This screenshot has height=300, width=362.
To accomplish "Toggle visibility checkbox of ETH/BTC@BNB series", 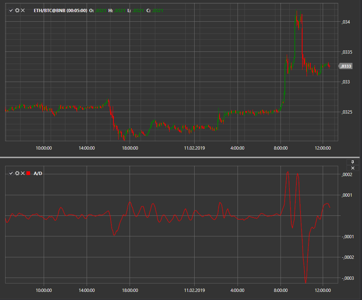I will tap(11, 10).
